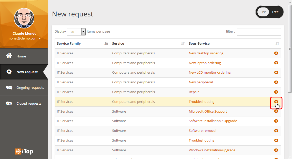Click the add icon for Software removal
292x159 pixels.
(276, 131)
